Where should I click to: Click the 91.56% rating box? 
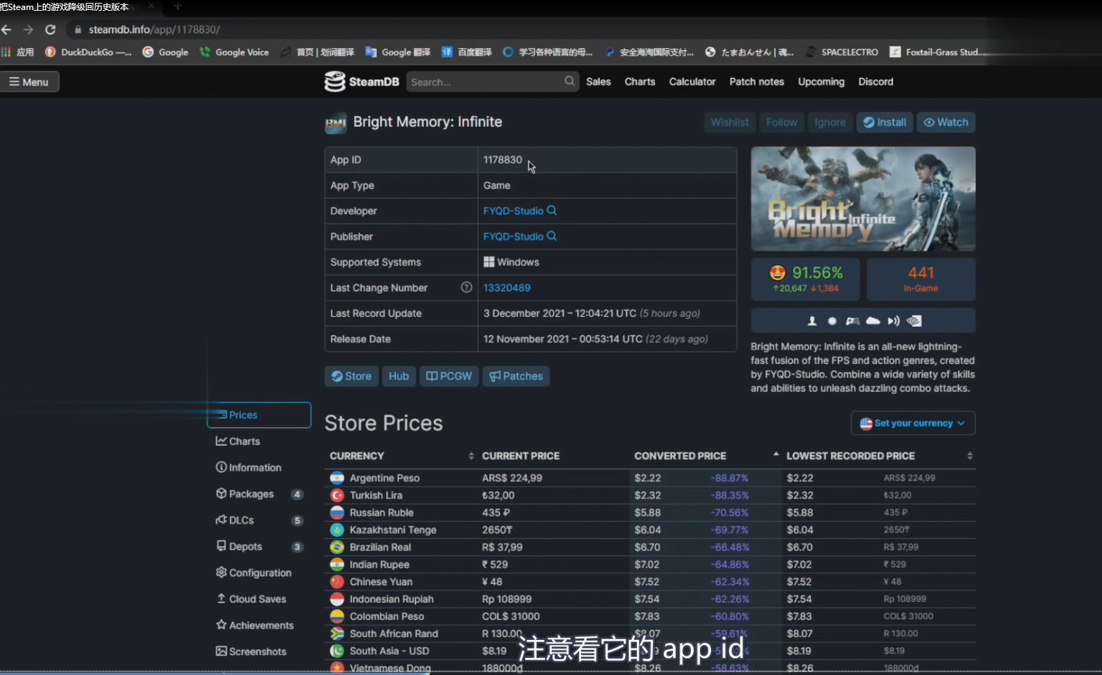pos(806,279)
